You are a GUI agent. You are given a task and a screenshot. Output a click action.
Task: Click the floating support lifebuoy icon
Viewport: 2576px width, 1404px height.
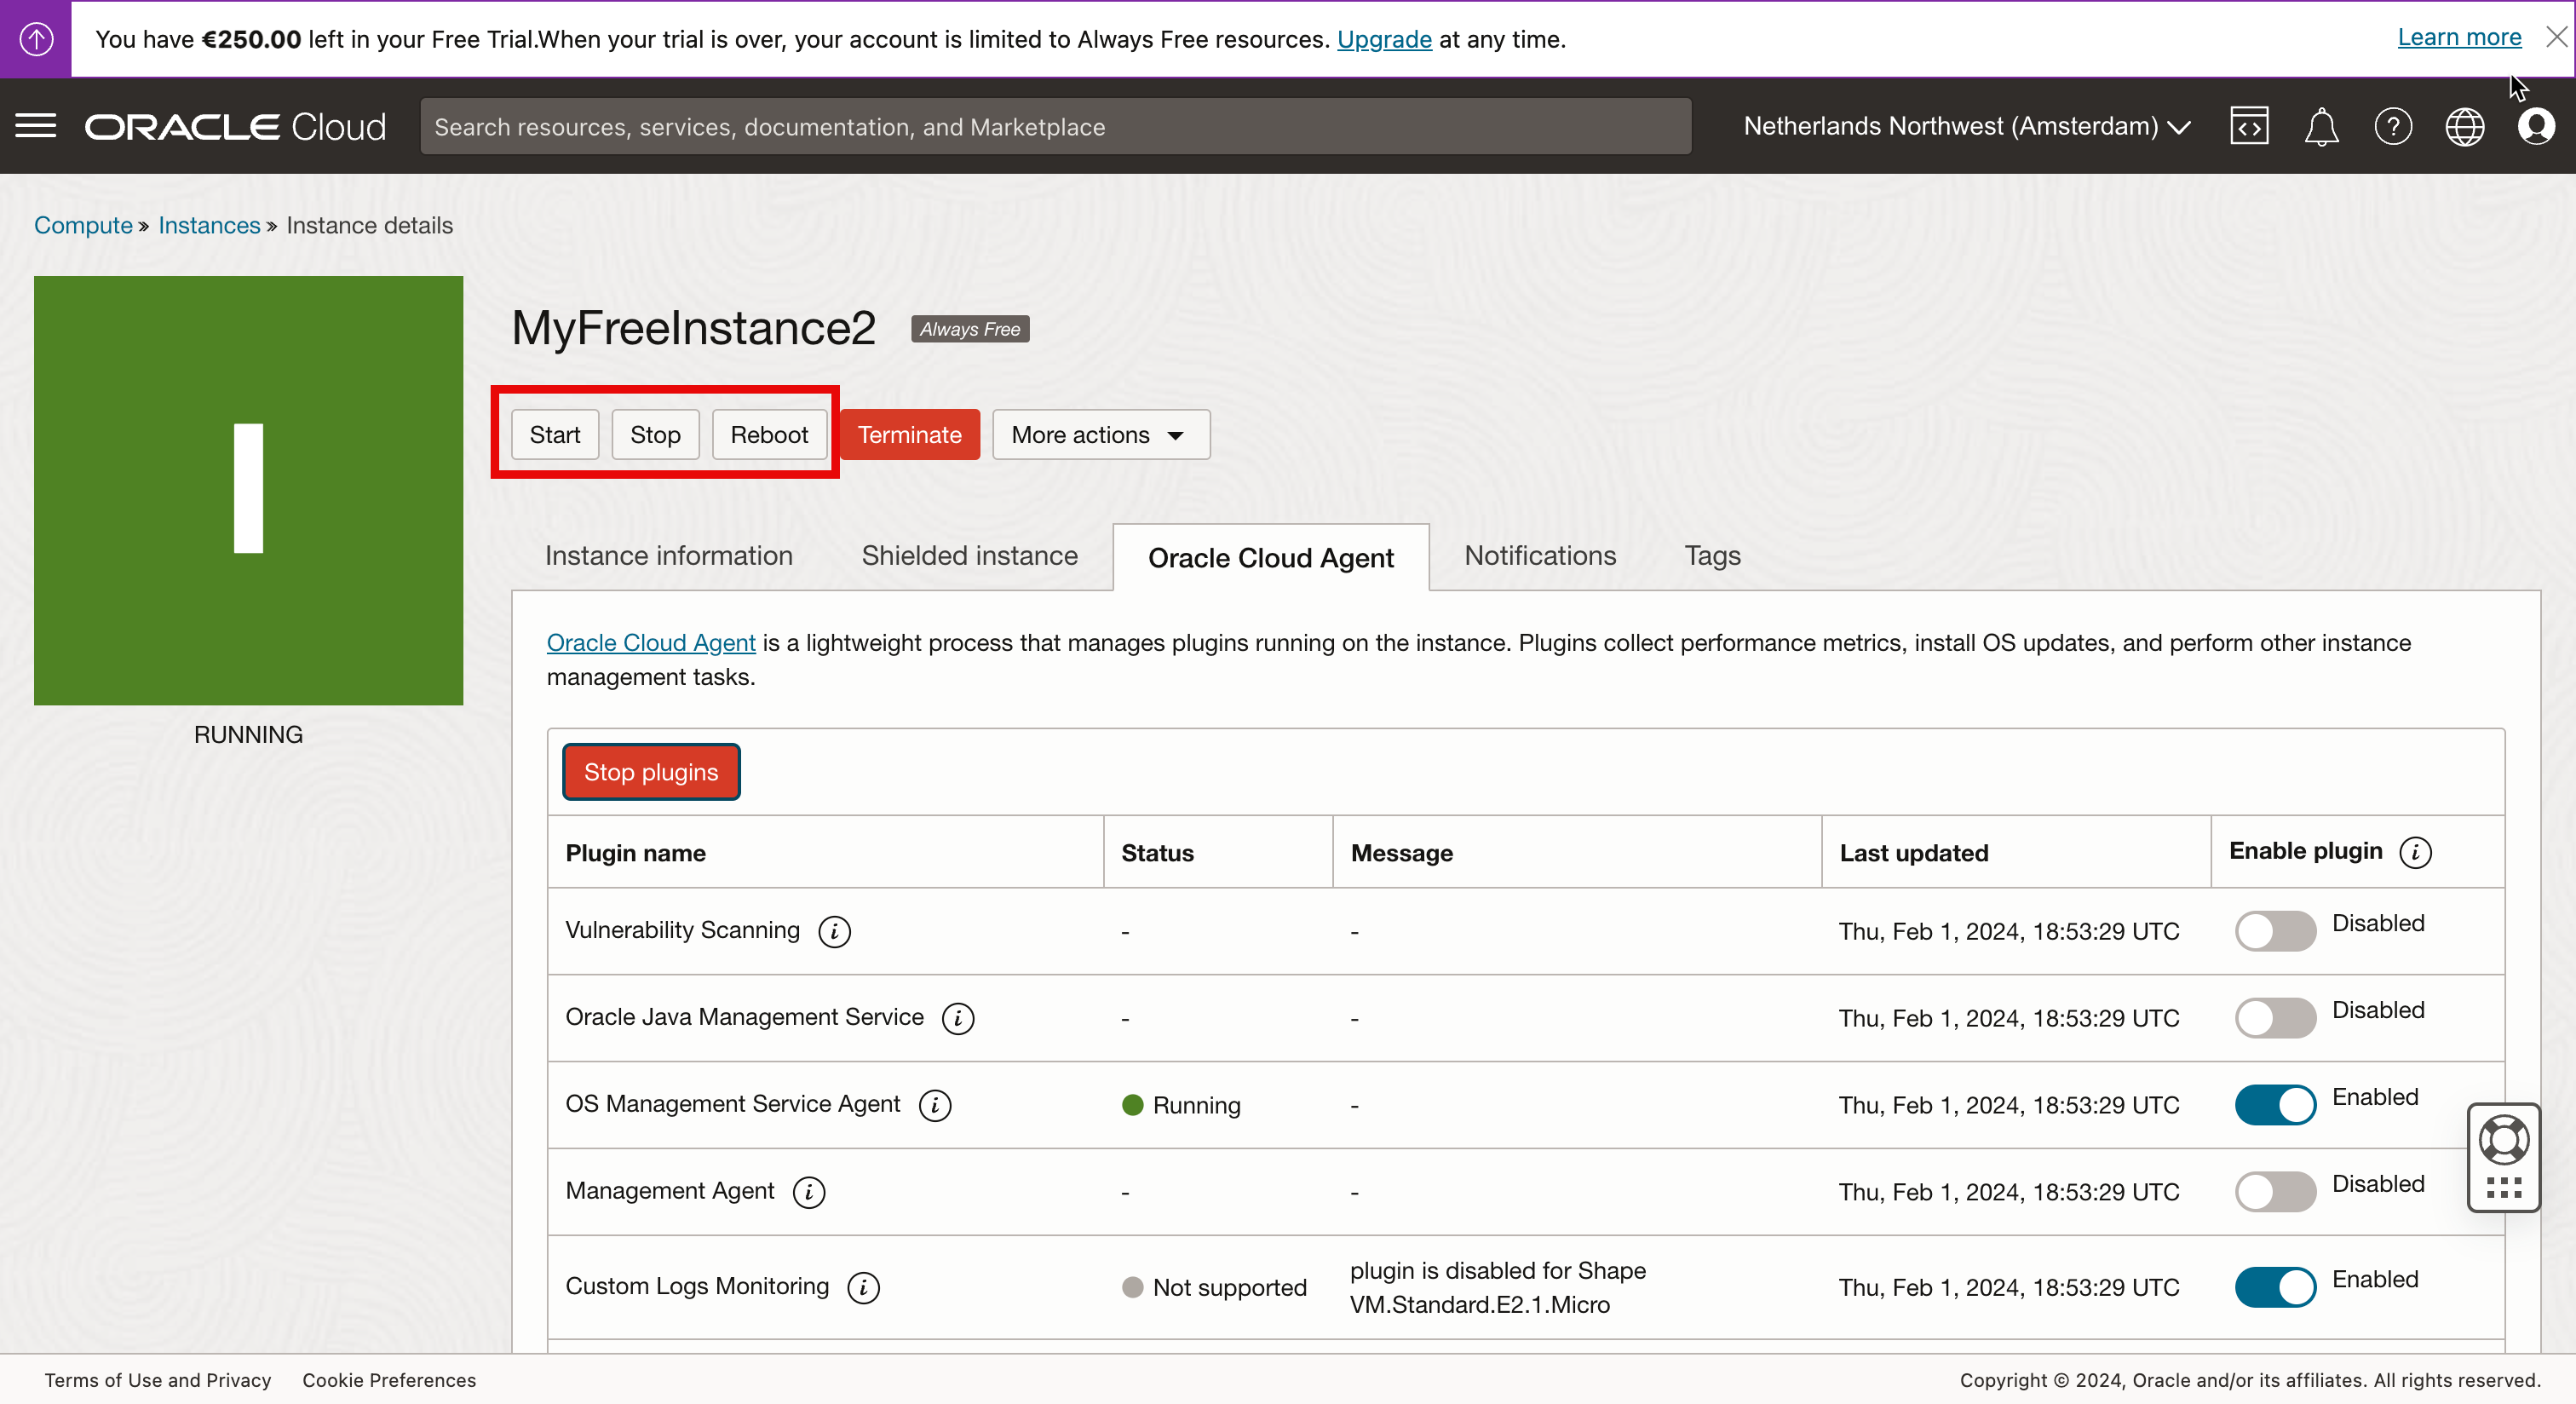click(x=2504, y=1139)
